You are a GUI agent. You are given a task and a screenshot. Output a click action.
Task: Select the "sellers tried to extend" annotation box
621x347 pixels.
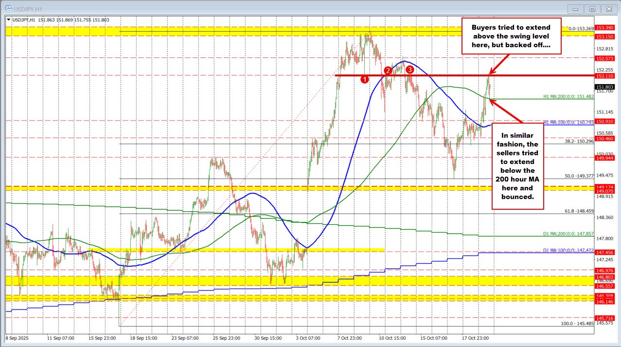pos(517,165)
